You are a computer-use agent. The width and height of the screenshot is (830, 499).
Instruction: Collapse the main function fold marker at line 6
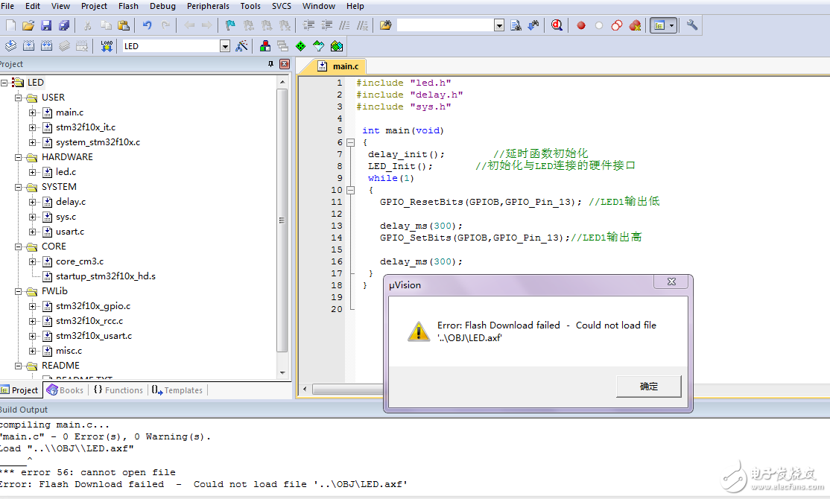[x=350, y=142]
